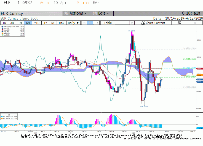Click the 61.8%(1.1166) Fibonacci label
Image resolution: width=203 pixels, height=146 pixels.
[189, 59]
